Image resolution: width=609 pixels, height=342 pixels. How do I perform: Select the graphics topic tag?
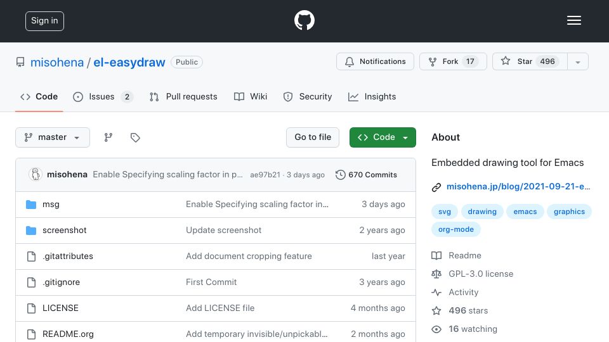[569, 212]
